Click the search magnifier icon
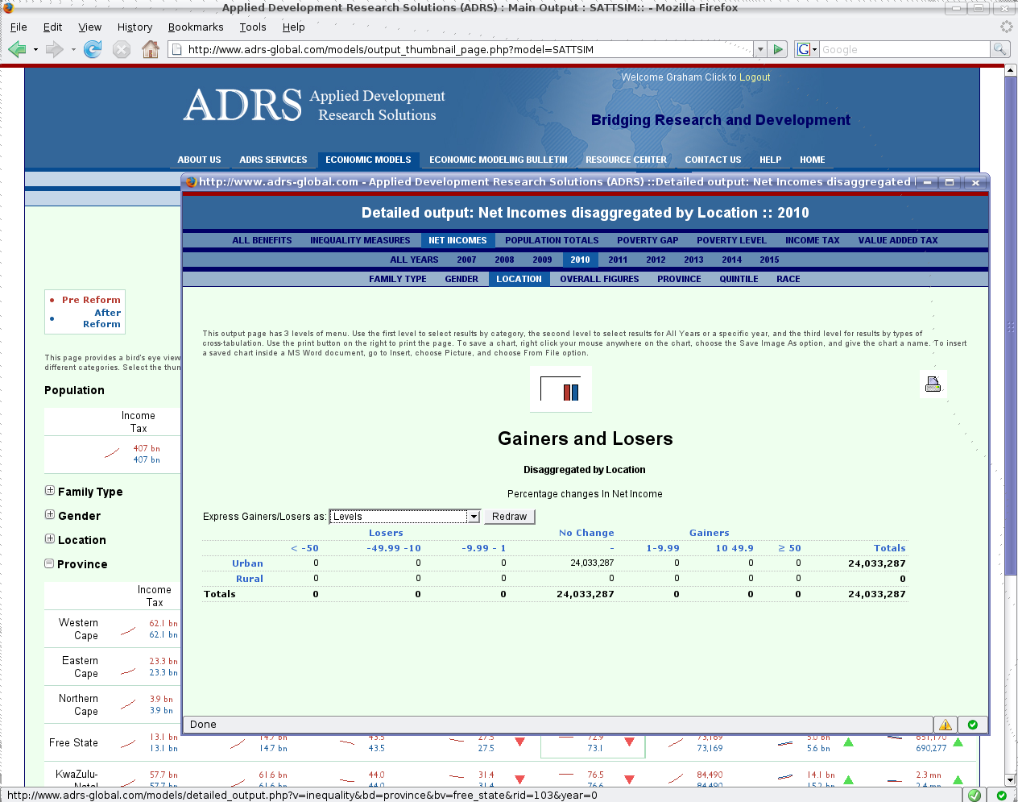The height and width of the screenshot is (802, 1018). pos(999,50)
